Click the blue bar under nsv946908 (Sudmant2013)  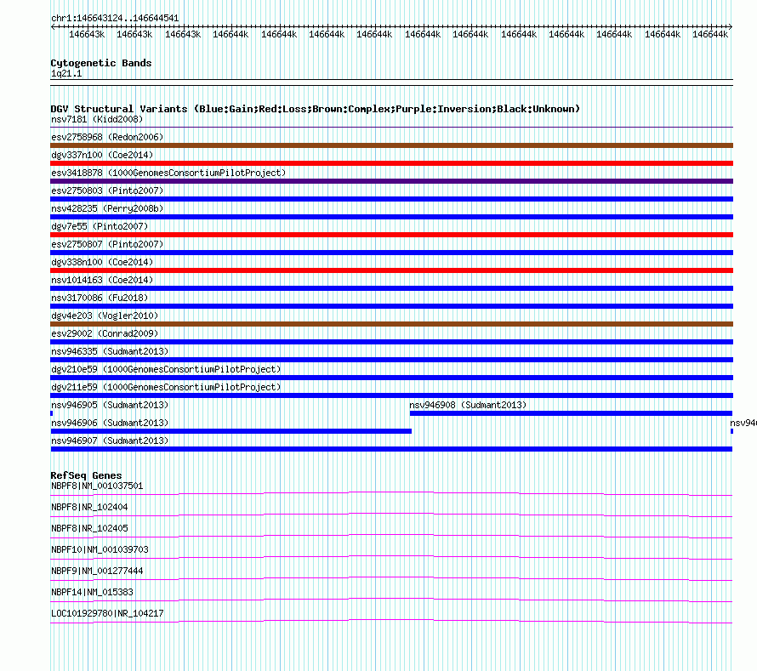571,413
